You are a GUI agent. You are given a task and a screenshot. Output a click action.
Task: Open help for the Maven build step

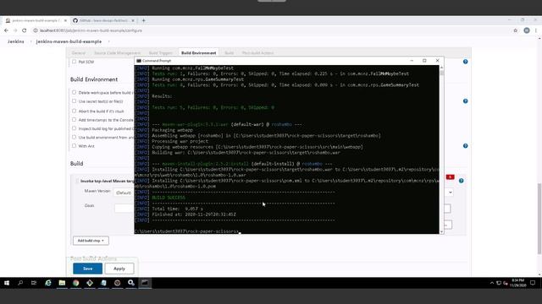tap(461, 181)
